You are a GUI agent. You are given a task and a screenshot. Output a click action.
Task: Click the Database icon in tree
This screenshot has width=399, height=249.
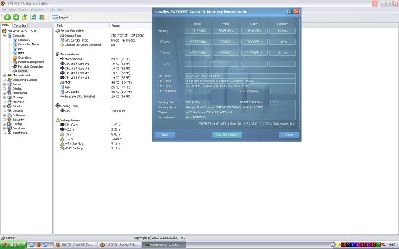click(x=9, y=128)
